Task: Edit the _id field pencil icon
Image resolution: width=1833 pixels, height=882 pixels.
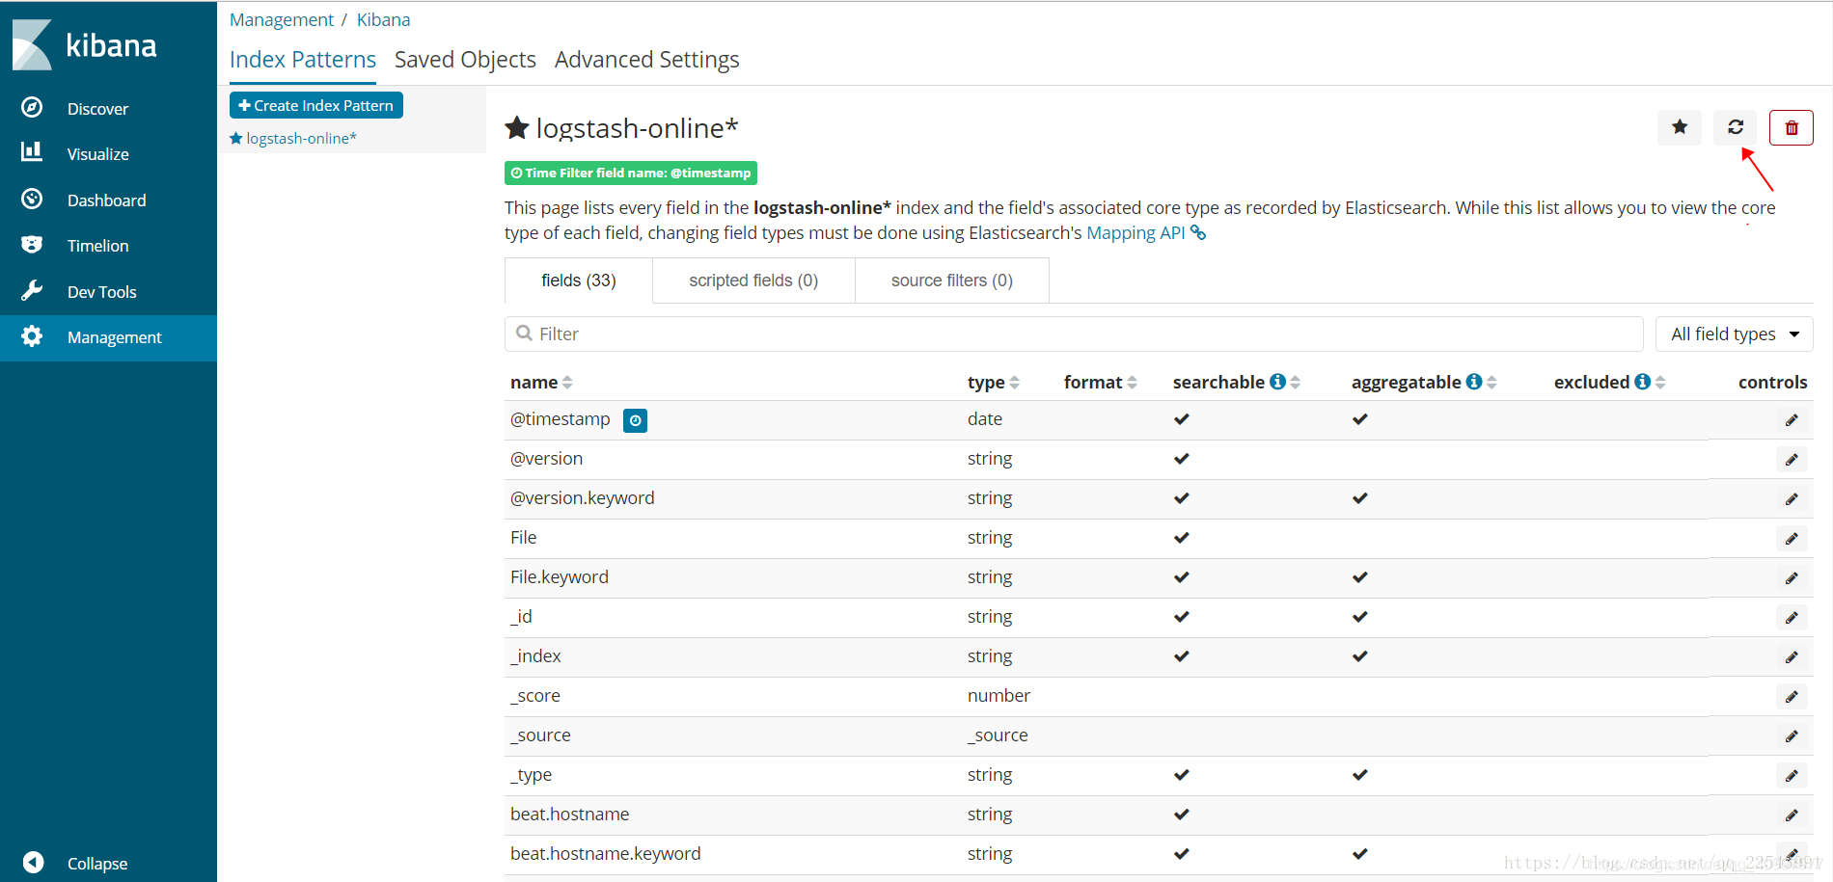Action: [x=1792, y=618]
